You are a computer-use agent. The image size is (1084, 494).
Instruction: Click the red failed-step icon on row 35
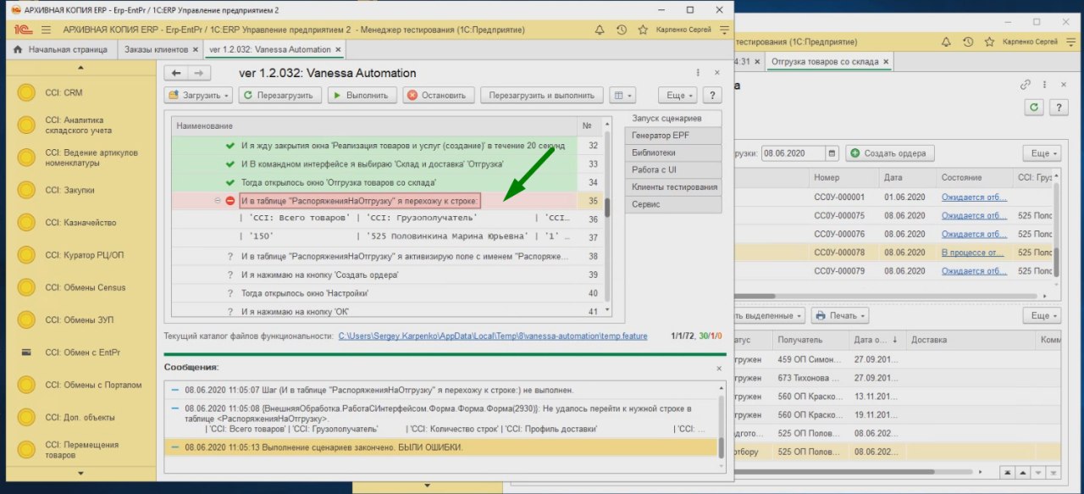(x=230, y=201)
